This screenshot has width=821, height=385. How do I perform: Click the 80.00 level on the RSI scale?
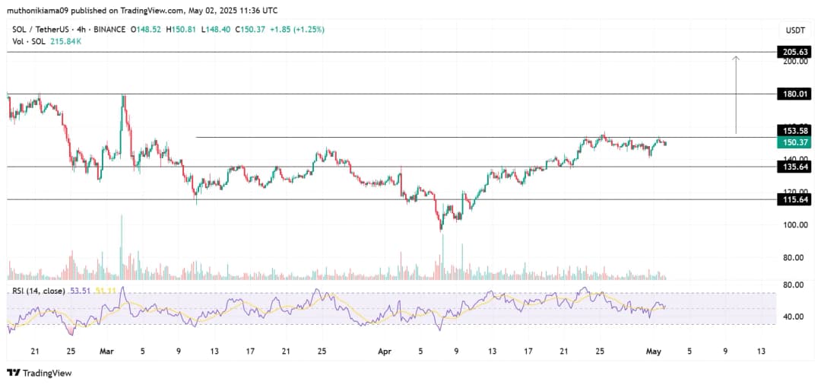coord(792,285)
